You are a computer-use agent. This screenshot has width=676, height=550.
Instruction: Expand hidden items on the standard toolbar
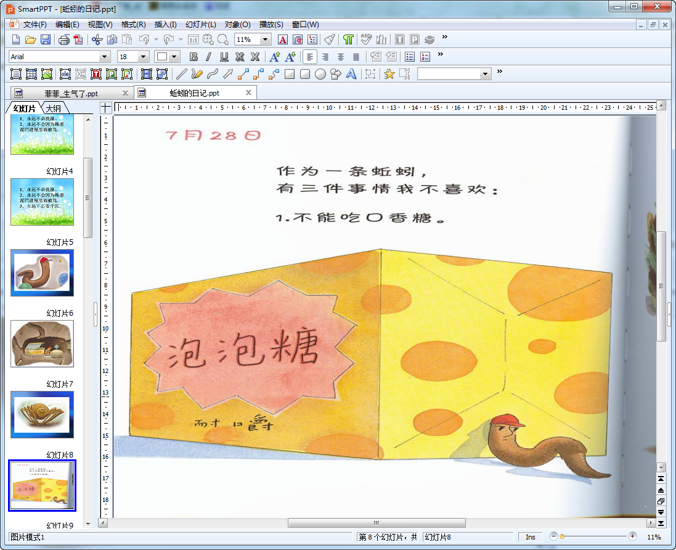445,37
